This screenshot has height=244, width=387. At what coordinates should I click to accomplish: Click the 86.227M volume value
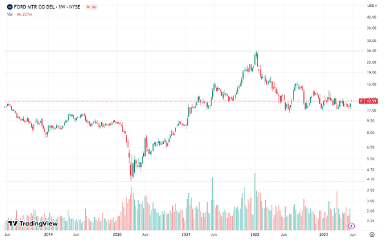coord(25,15)
